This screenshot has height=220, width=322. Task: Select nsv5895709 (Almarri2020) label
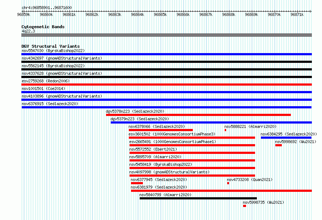click(155, 157)
